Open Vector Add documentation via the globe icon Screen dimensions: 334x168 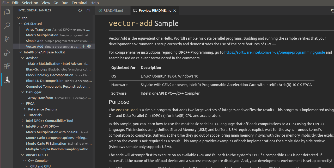(x=89, y=46)
